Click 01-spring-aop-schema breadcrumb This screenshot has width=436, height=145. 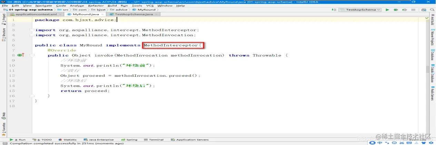[x=28, y=10]
